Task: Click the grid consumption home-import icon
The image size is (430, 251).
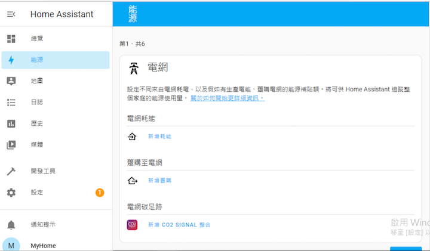Action: [132, 137]
